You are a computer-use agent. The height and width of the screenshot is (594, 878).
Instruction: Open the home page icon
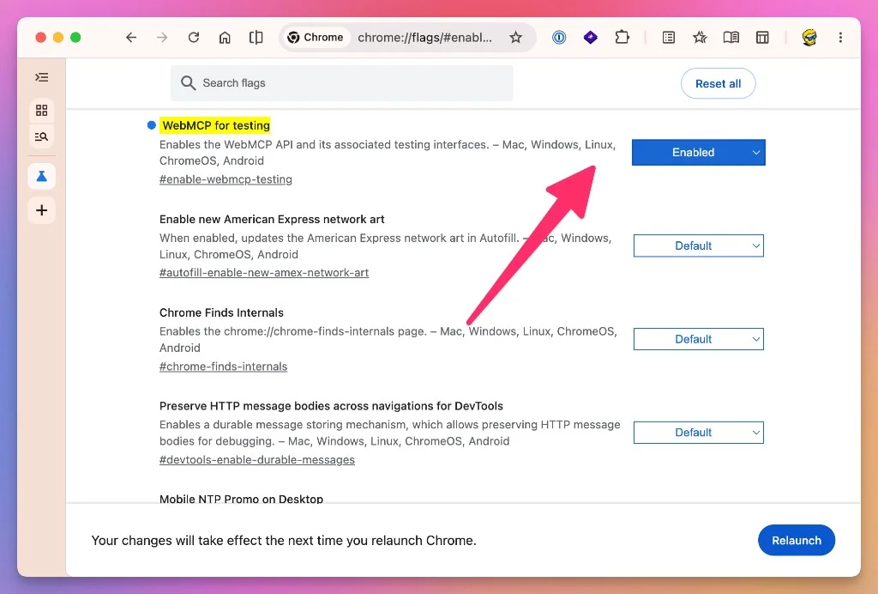225,38
